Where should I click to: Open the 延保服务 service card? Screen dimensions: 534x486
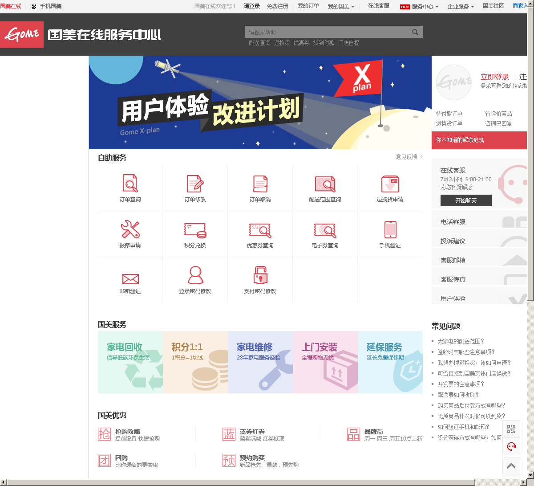tap(390, 362)
